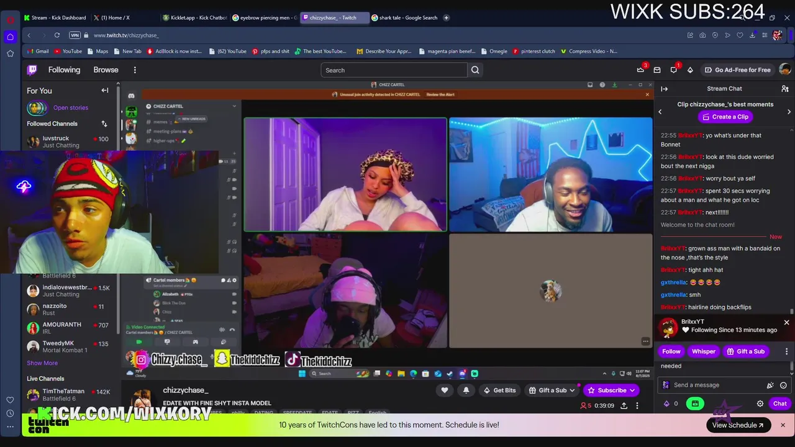Switch to shark tale Google Search tab
Image resolution: width=795 pixels, height=447 pixels.
404,17
